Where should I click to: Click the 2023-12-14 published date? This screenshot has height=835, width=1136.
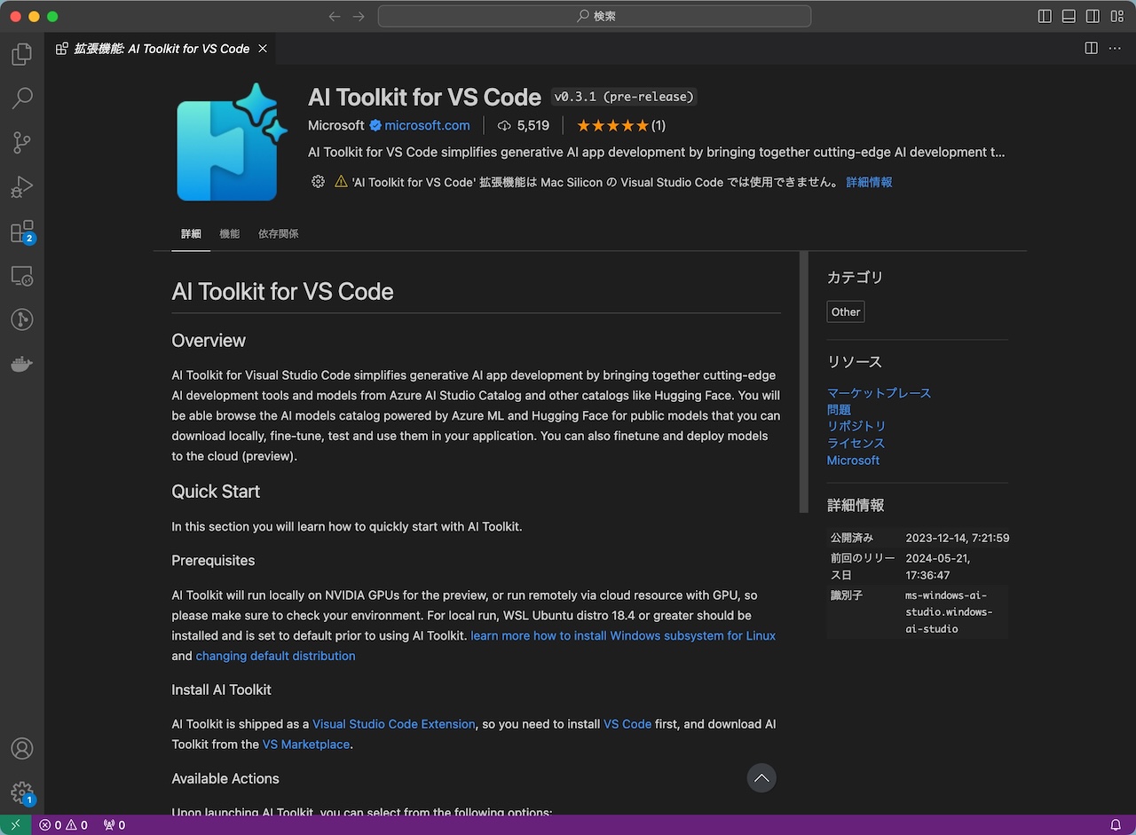957,538
